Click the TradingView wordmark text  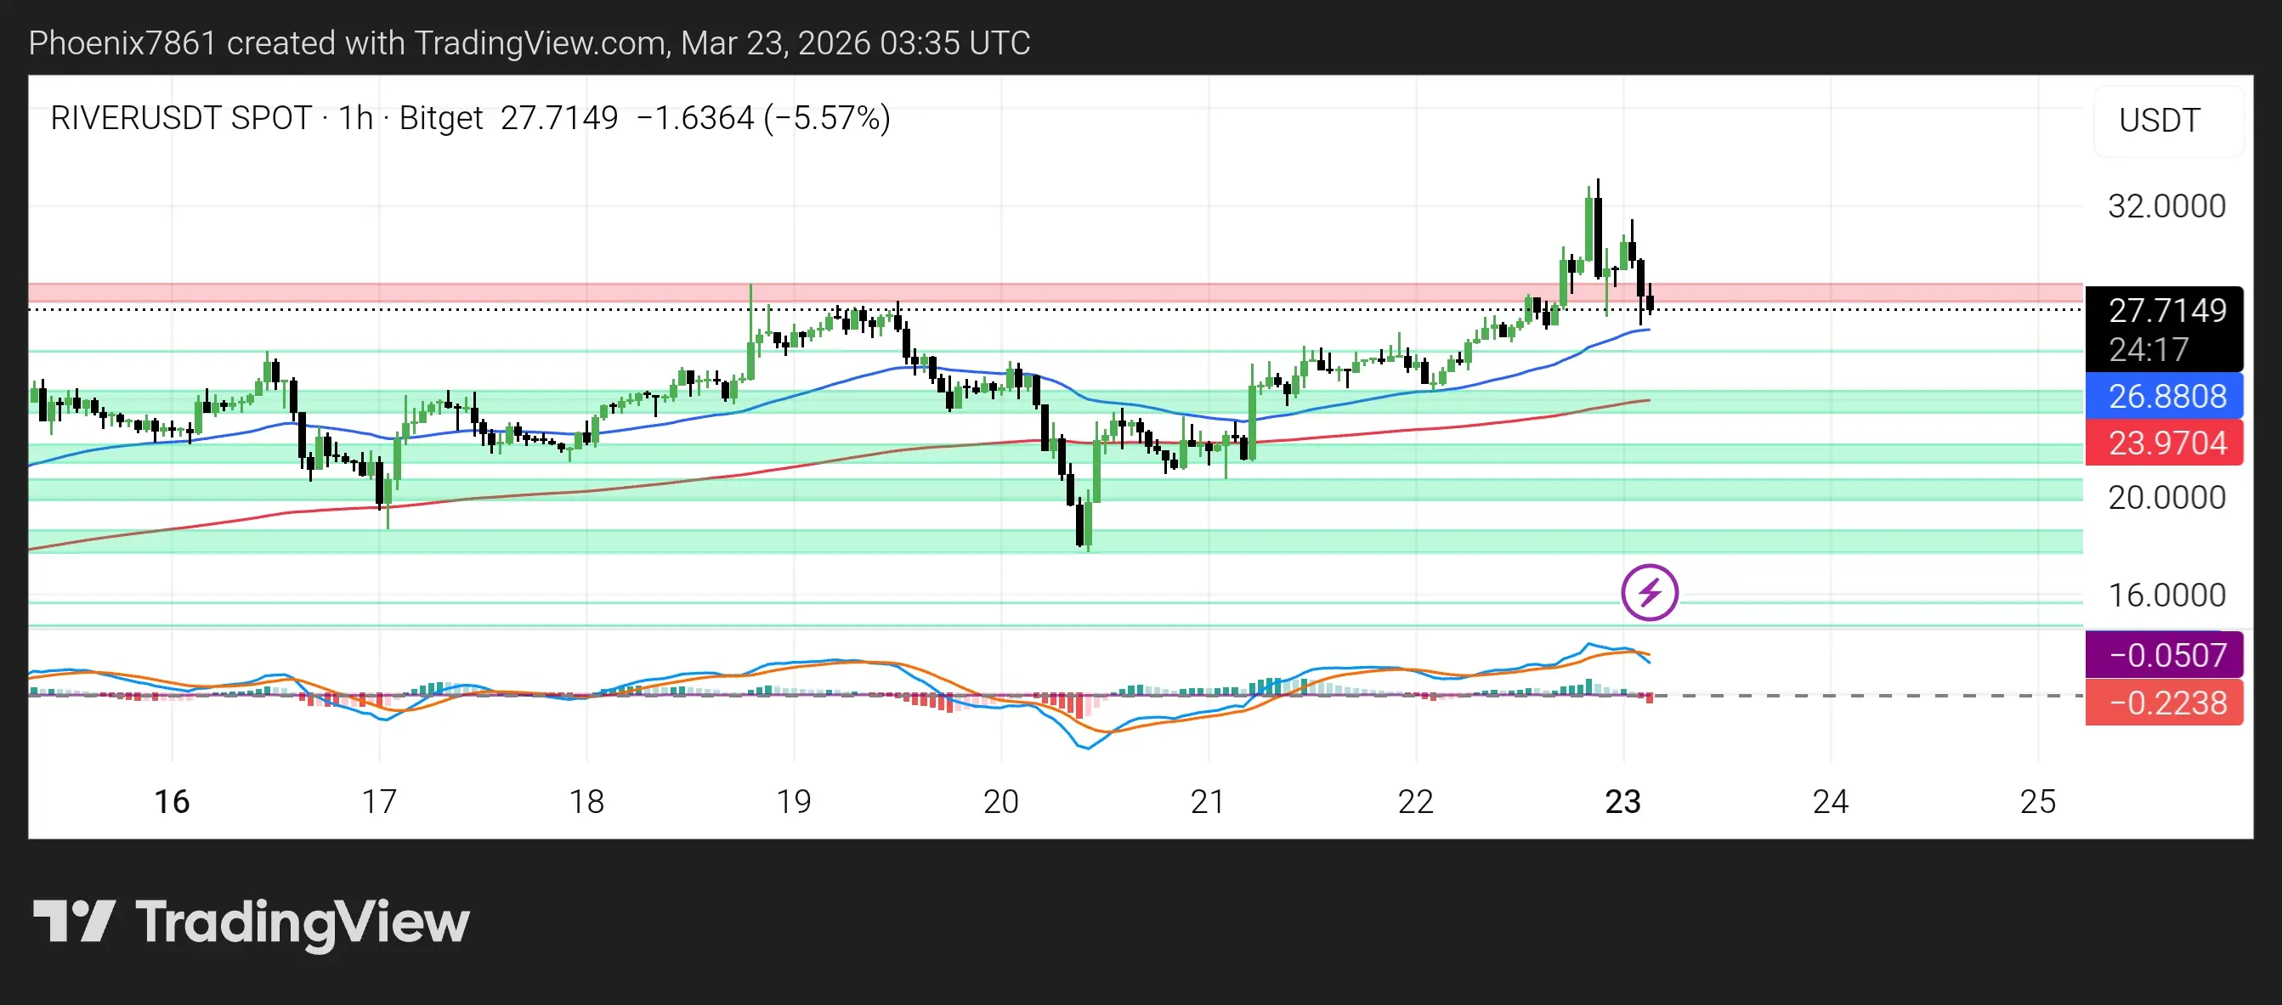pos(302,923)
